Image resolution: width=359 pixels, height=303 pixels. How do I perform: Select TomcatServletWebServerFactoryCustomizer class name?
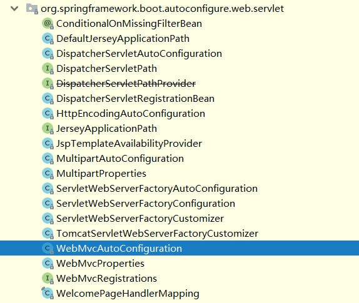click(x=157, y=234)
